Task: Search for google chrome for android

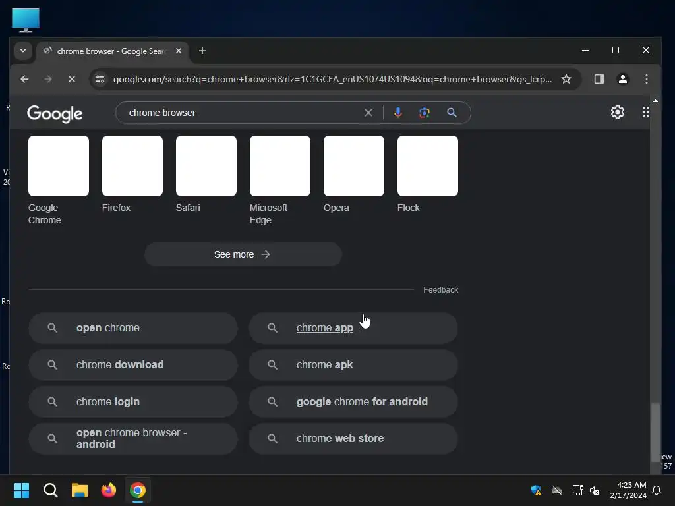Action: click(353, 401)
